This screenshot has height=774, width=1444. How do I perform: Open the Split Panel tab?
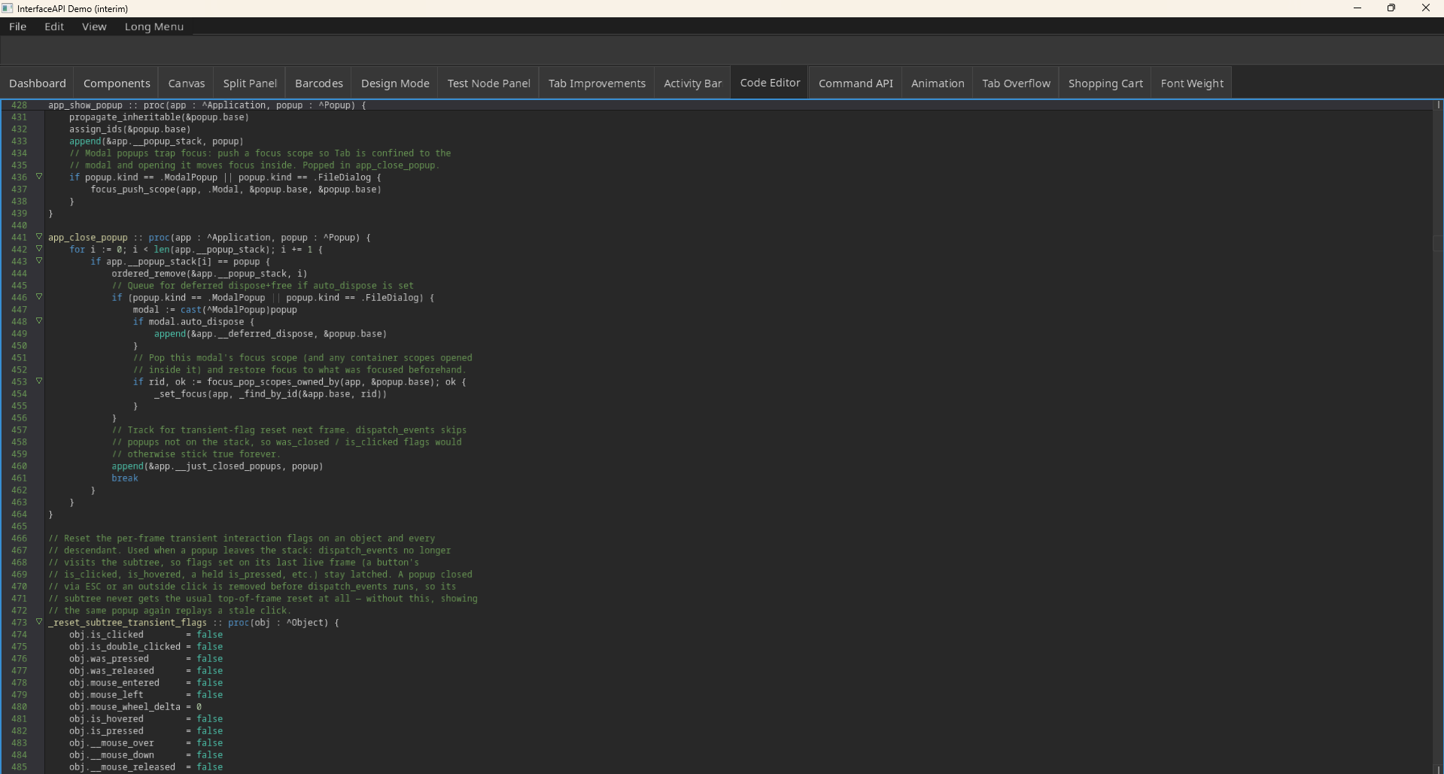pyautogui.click(x=250, y=83)
